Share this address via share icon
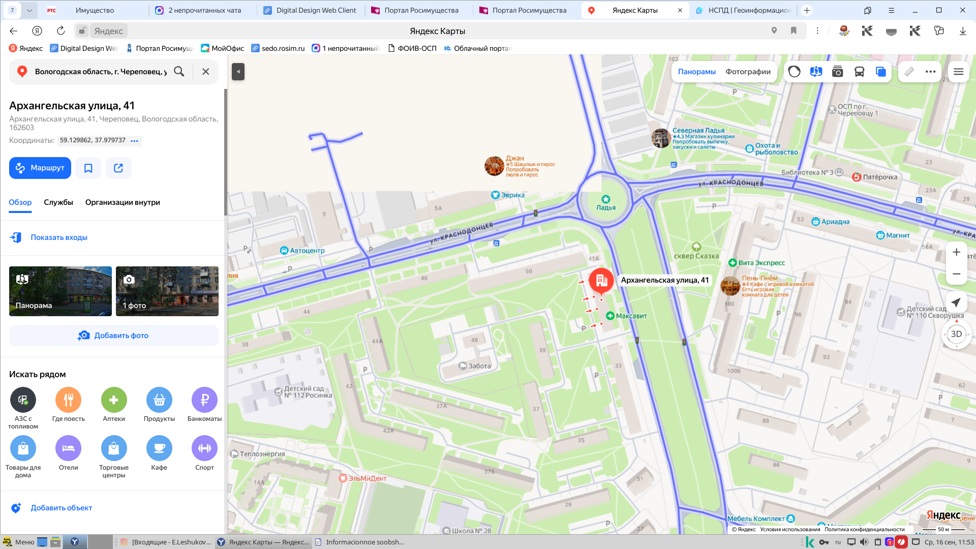The height and width of the screenshot is (549, 976). coord(118,168)
